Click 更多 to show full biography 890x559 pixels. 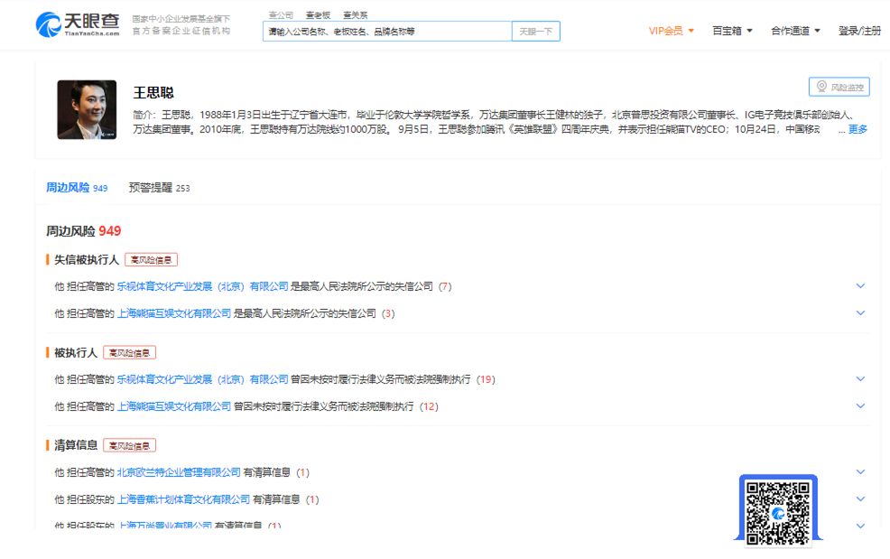pos(857,129)
